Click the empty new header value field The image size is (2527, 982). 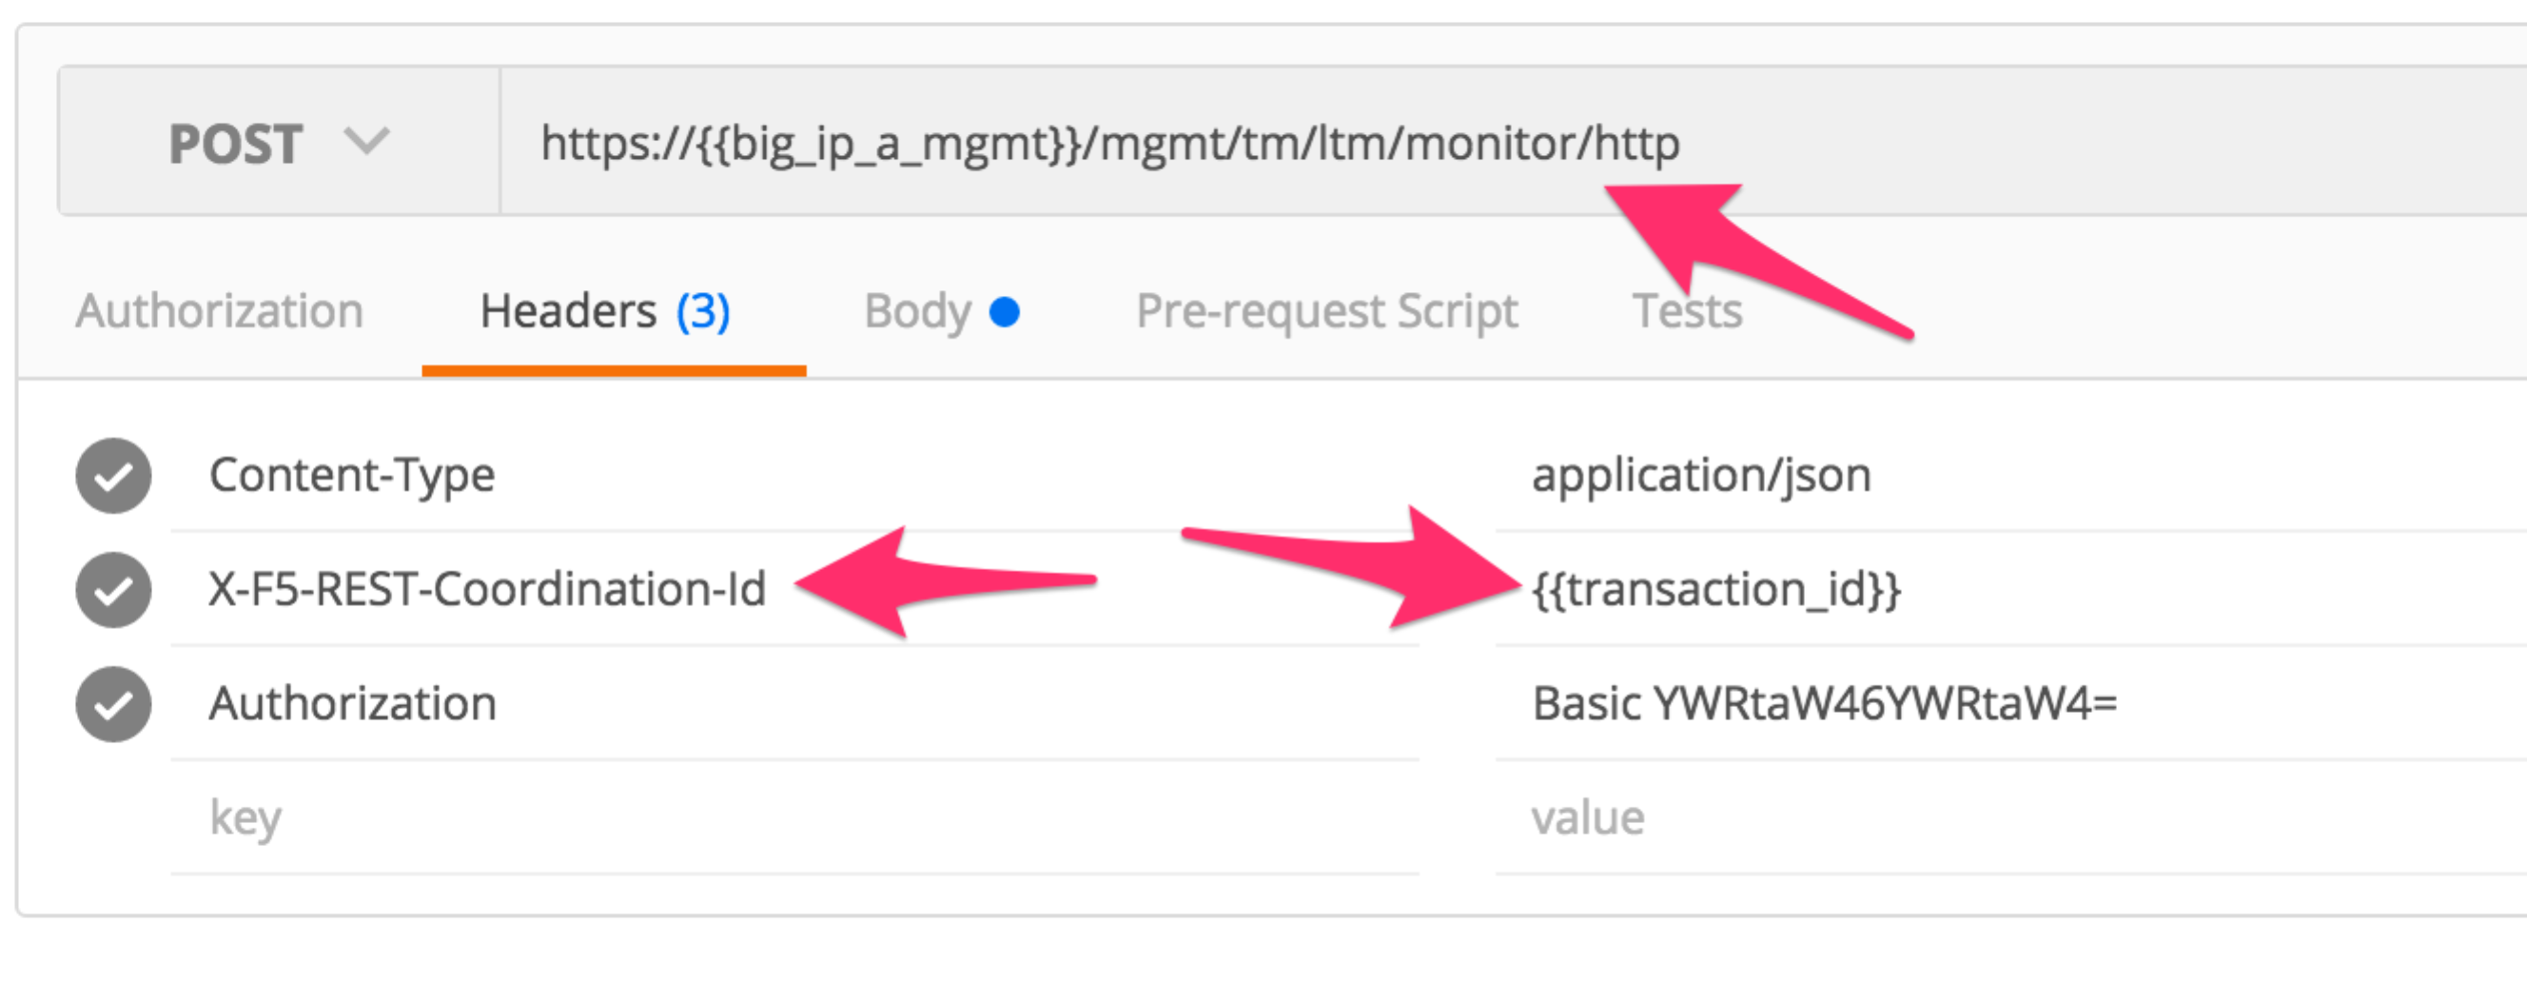point(2011,818)
